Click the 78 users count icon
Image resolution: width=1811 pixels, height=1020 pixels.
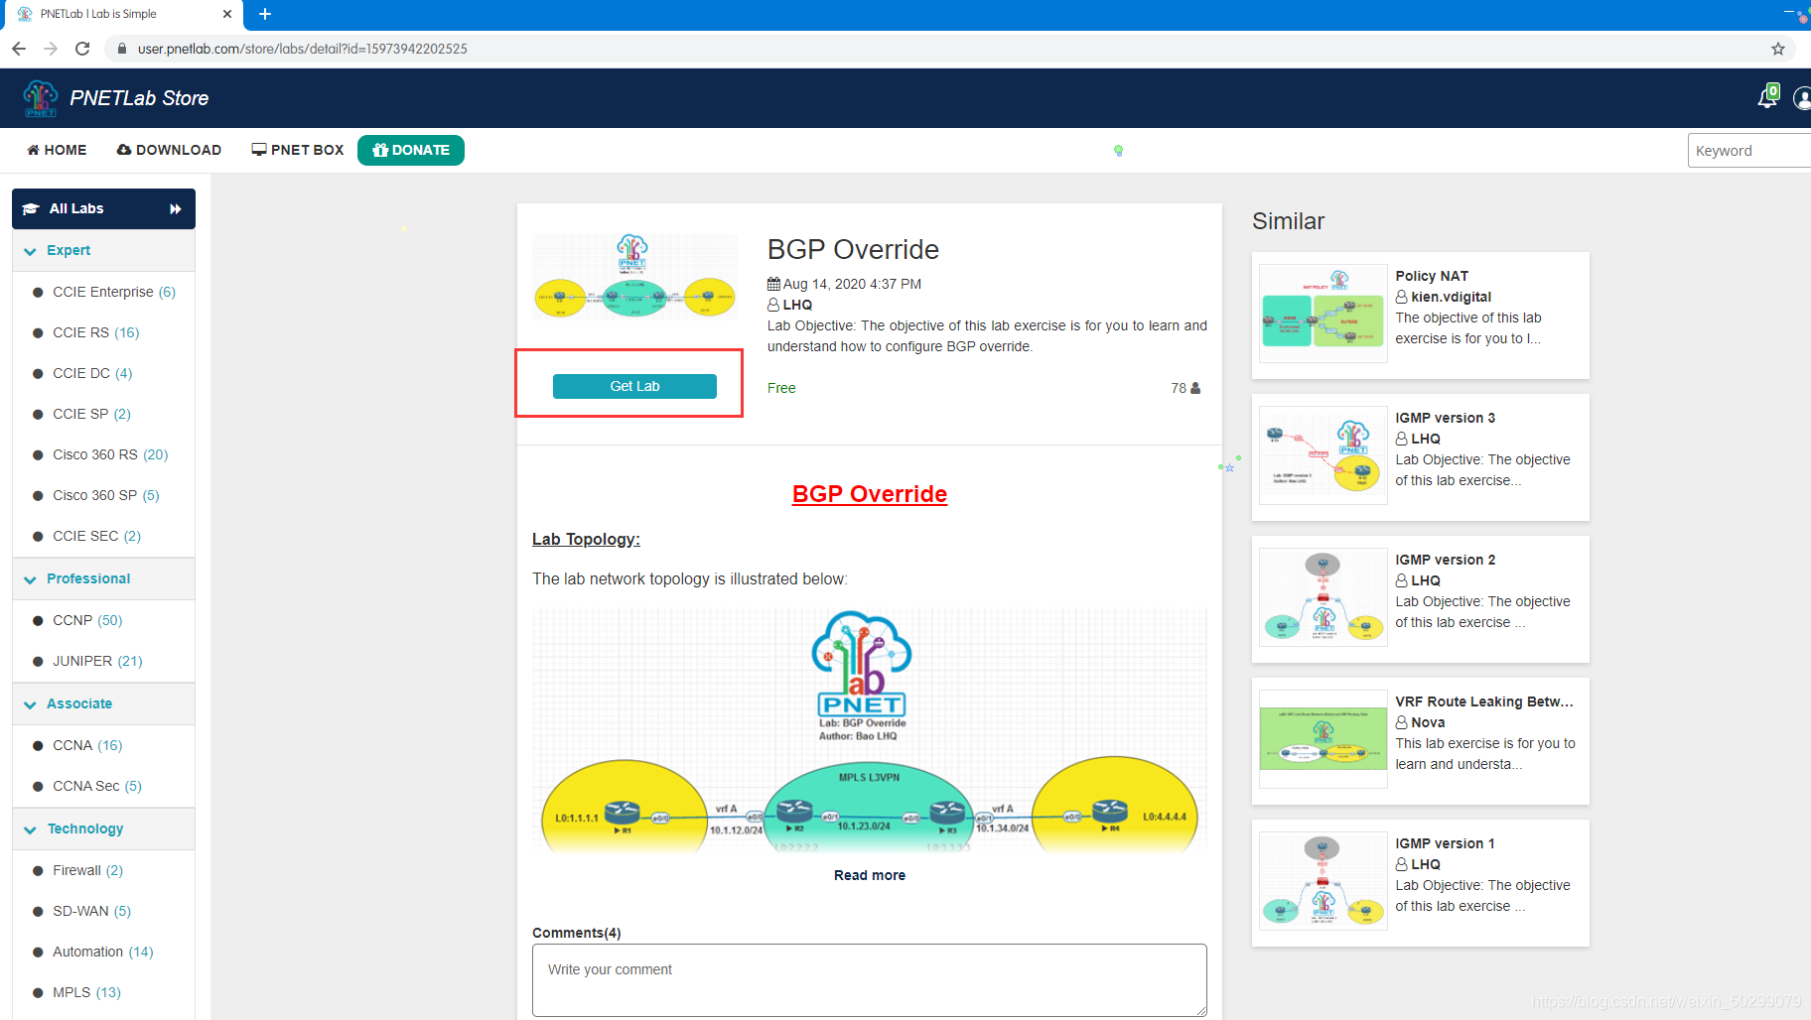coord(1195,388)
